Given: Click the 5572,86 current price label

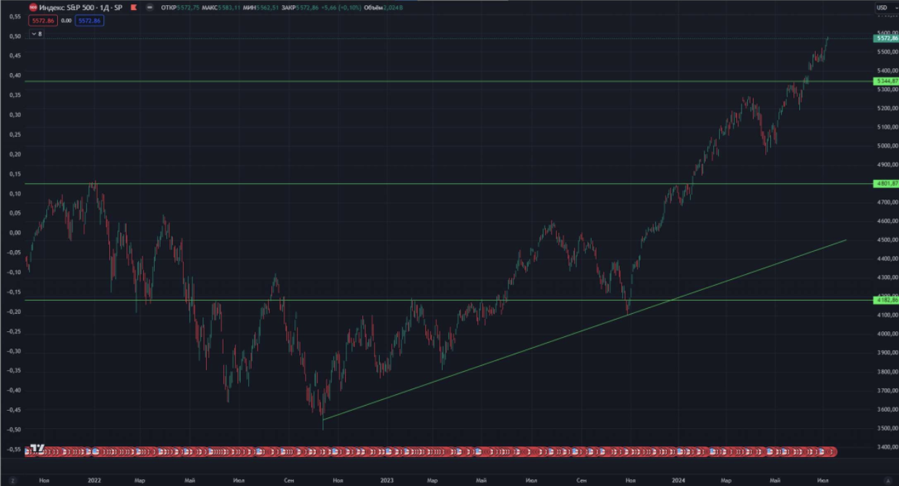Looking at the screenshot, I should tap(886, 38).
